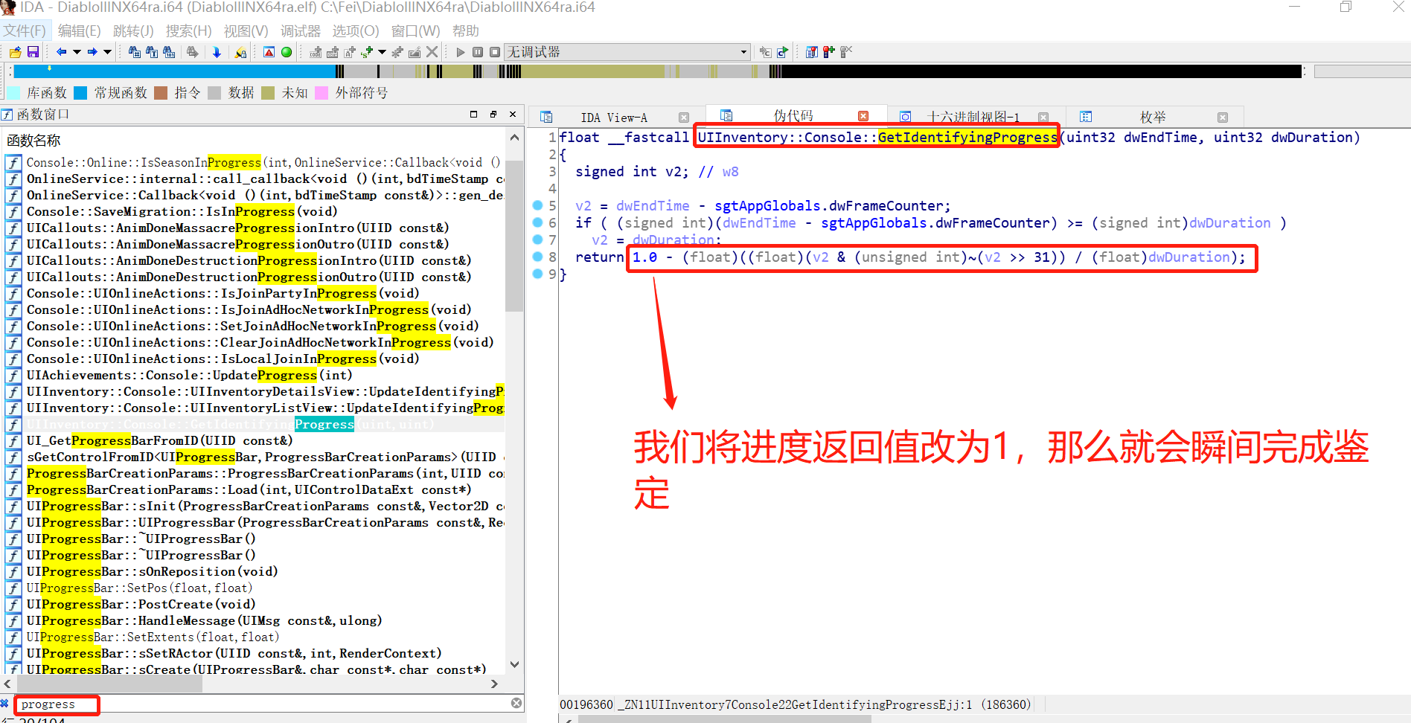1411x723 pixels.
Task: Clear the function filter with X icon
Action: click(x=516, y=703)
